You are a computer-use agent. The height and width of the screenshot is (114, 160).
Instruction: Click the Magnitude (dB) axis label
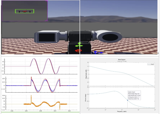point(86,74)
